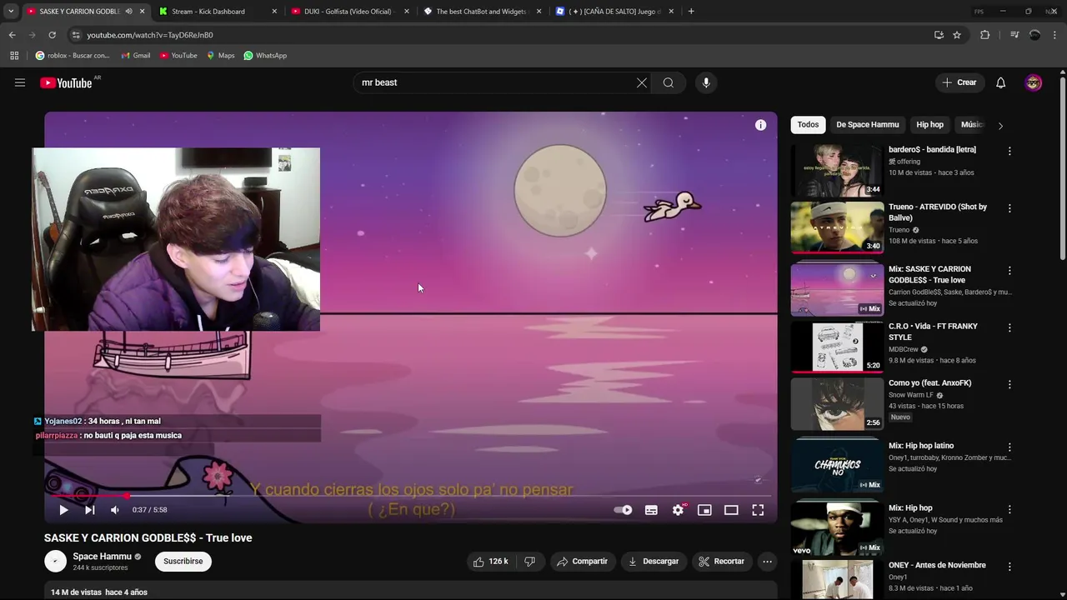Skip to the next video

[x=90, y=510]
